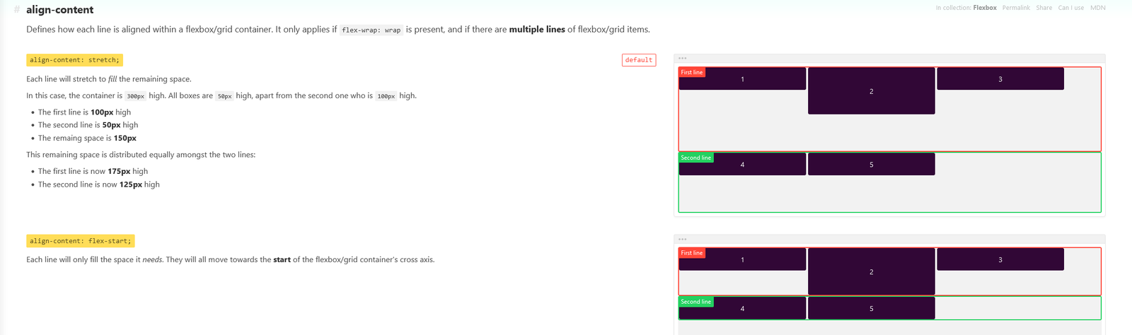Screen dimensions: 1132x335
Task: Click box 2 in the stretch demo
Action: [871, 91]
